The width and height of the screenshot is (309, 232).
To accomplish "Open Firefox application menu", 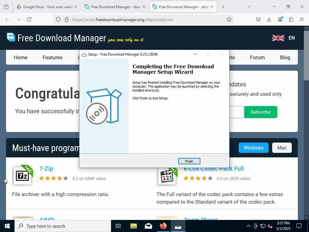I will click(302, 19).
